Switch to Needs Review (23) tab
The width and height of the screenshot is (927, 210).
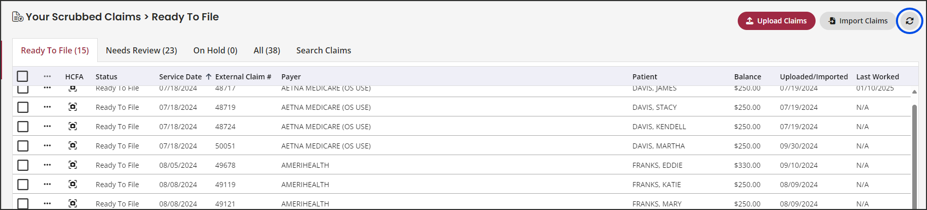pyautogui.click(x=141, y=50)
